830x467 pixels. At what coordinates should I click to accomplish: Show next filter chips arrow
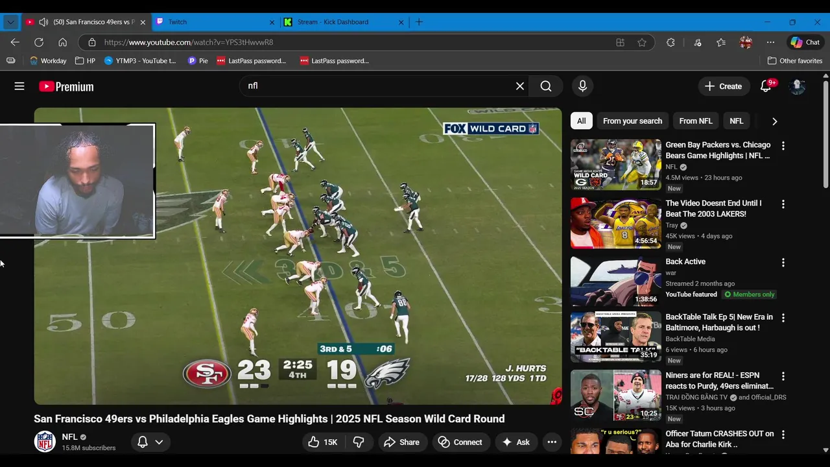[x=774, y=121]
